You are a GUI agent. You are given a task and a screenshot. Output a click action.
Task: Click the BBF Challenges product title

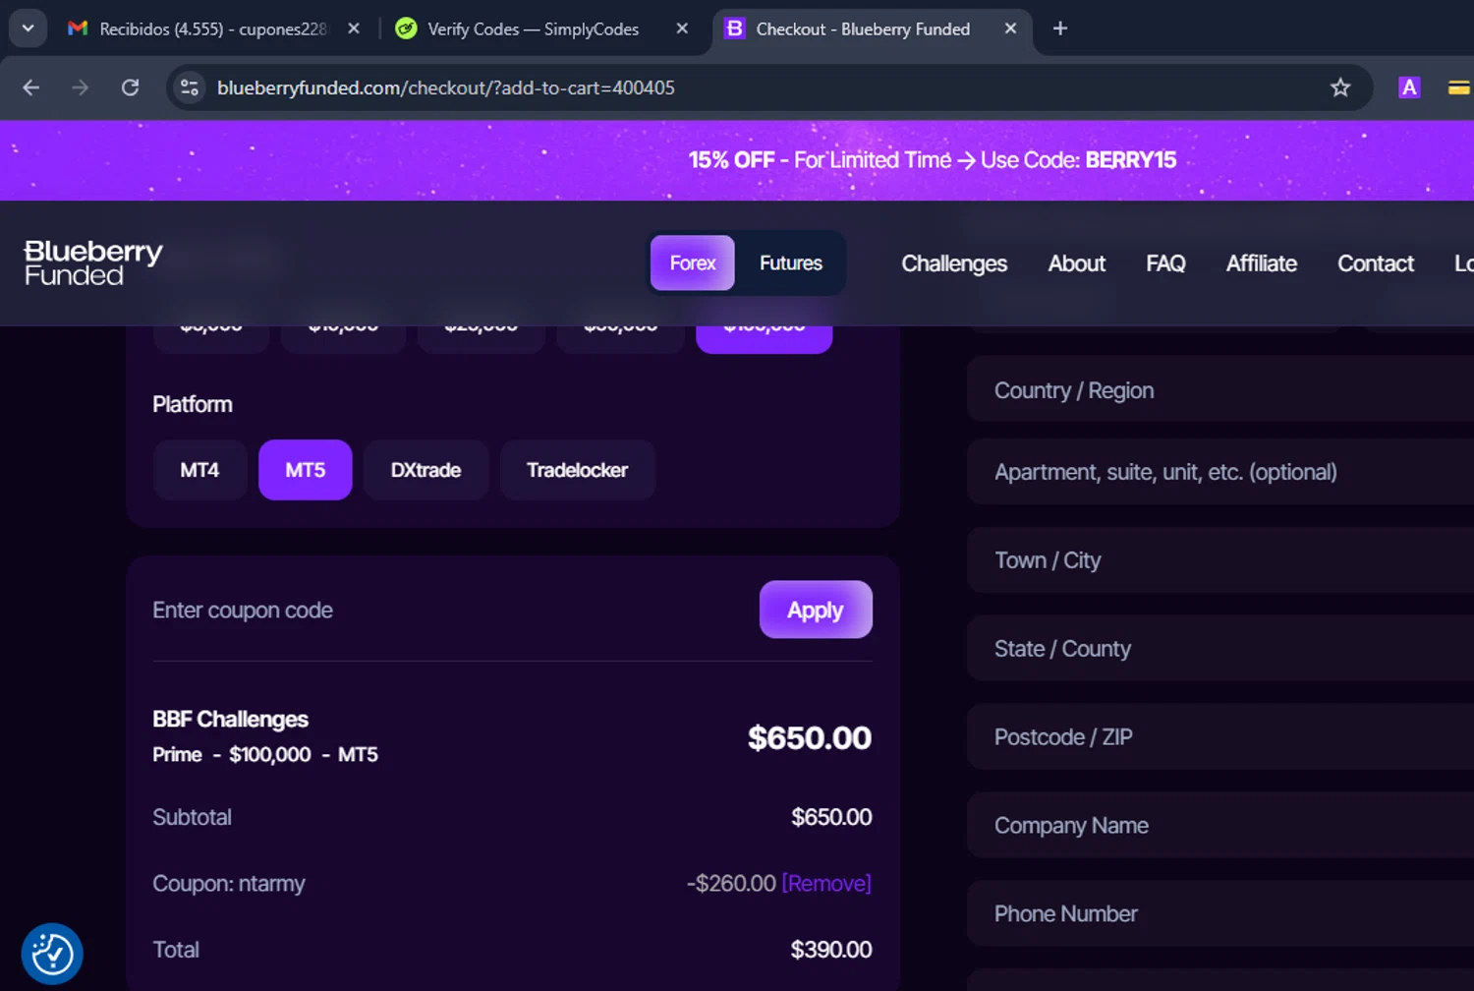(230, 720)
